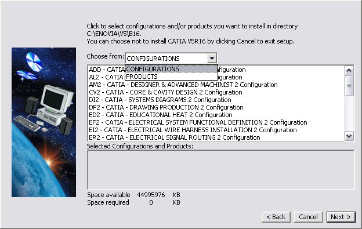Click the installer space computer artwork
This screenshot has width=362, height=229.
44,122
